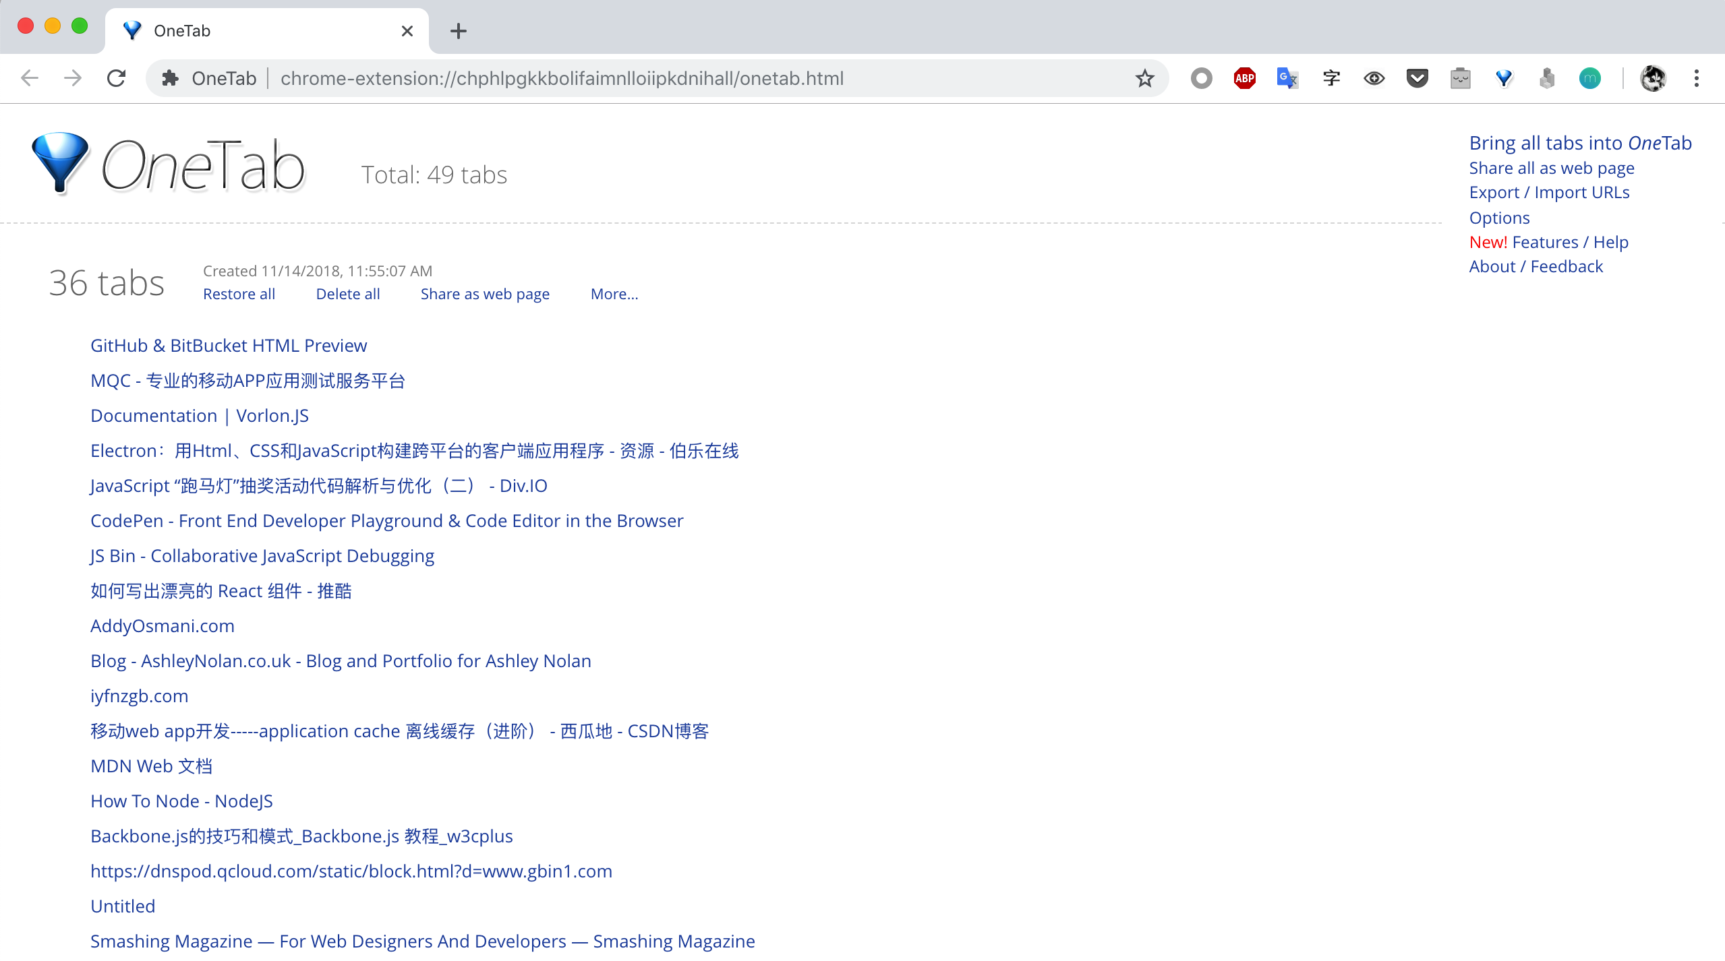The height and width of the screenshot is (961, 1725).
Task: Open Export / Import URLs
Action: 1549,193
